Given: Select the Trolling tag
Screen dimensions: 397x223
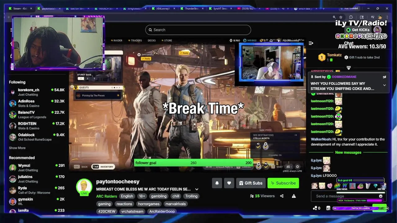Looking at the screenshot, I should [191, 196].
